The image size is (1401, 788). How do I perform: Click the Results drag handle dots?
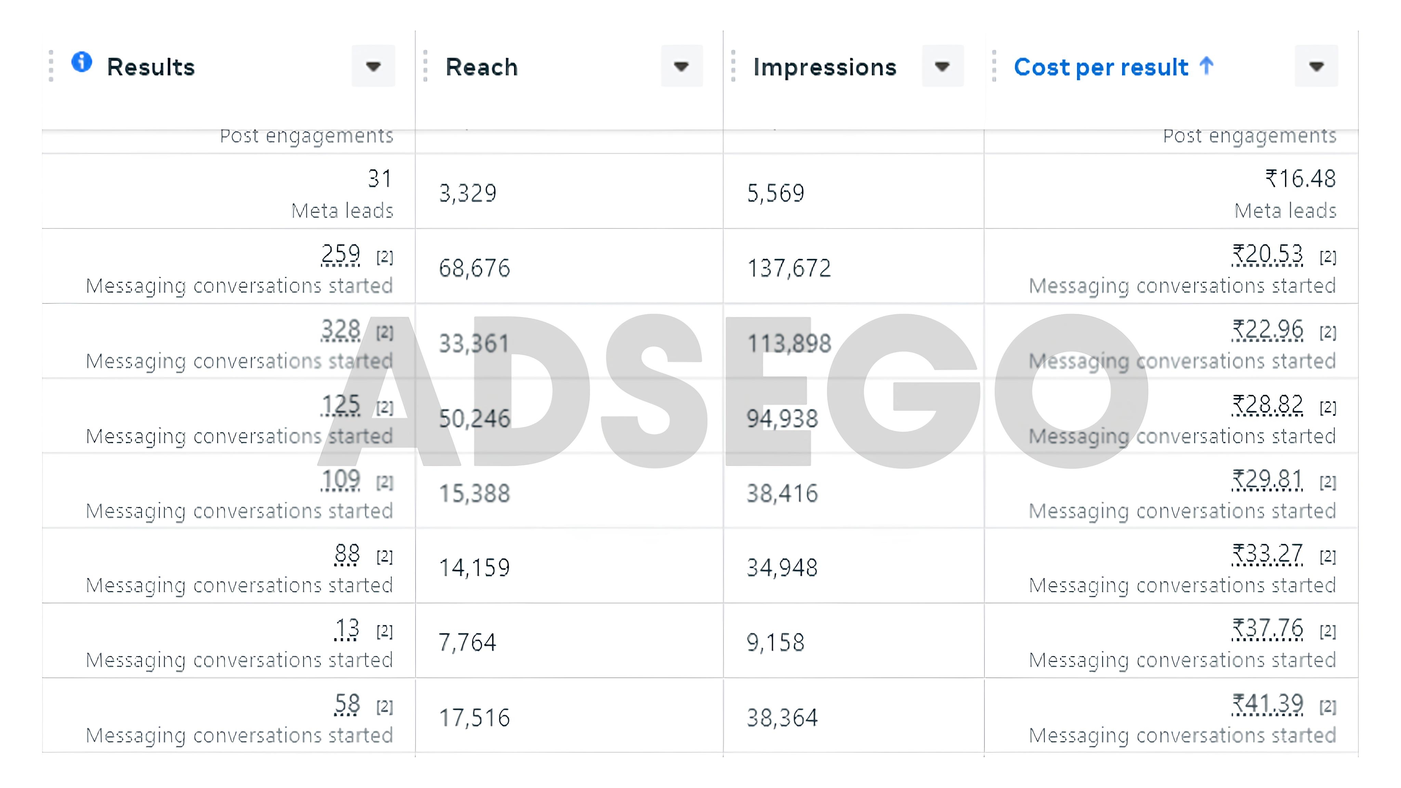[x=51, y=66]
